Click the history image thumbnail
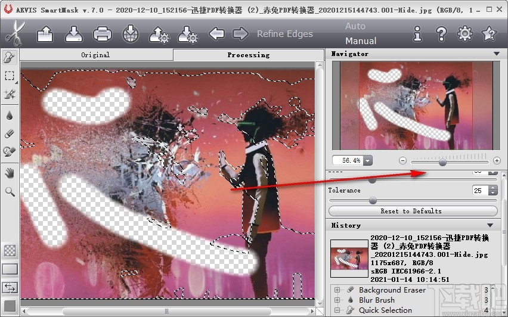Screen dimensions: 508x317 (x=349, y=259)
